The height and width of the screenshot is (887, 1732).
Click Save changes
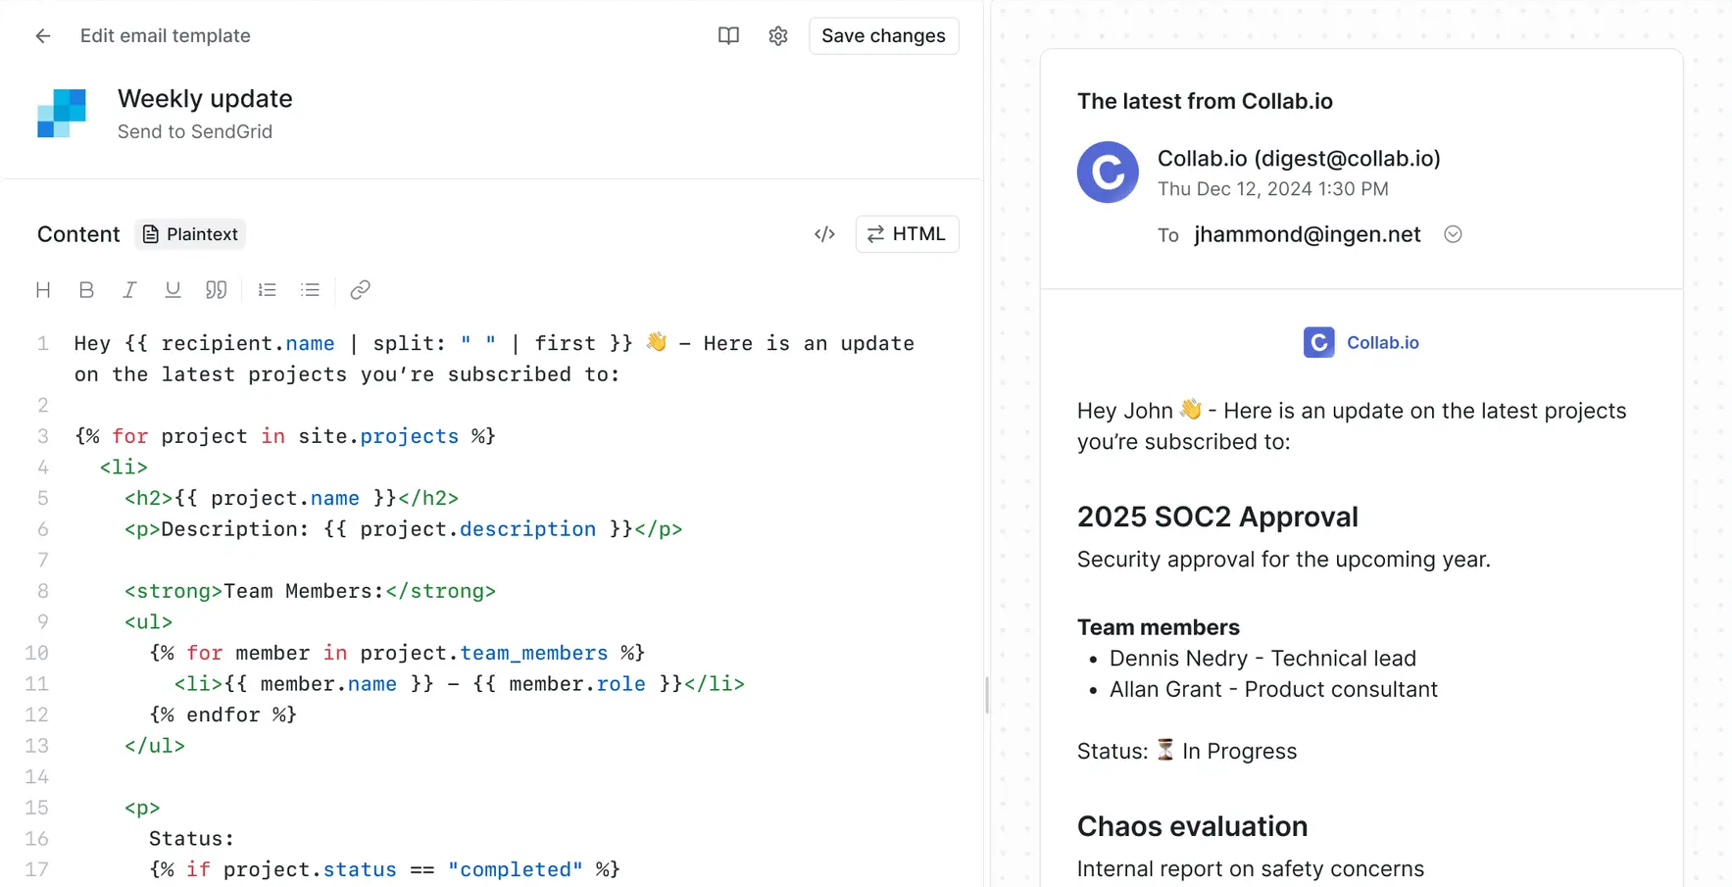pos(883,35)
